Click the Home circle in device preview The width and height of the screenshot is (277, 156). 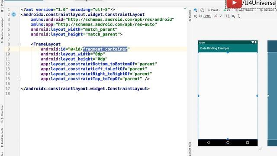point(228,143)
